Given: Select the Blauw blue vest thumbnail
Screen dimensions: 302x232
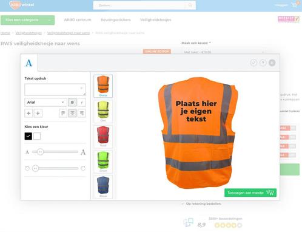Looking at the screenshot, I should coord(103,186).
